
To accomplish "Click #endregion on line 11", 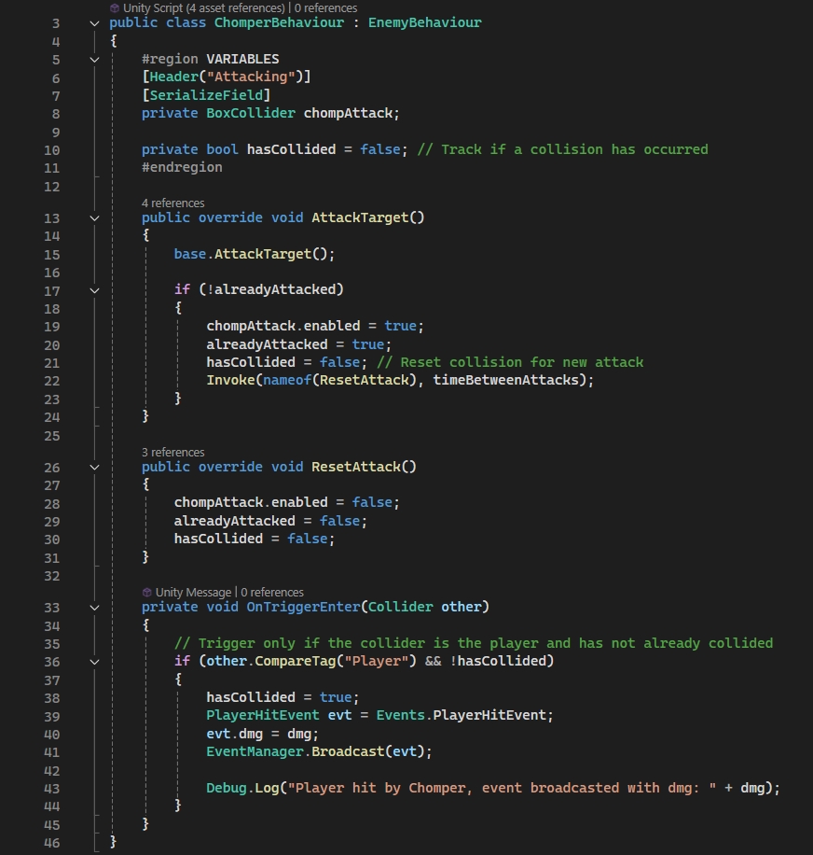I will click(x=182, y=167).
